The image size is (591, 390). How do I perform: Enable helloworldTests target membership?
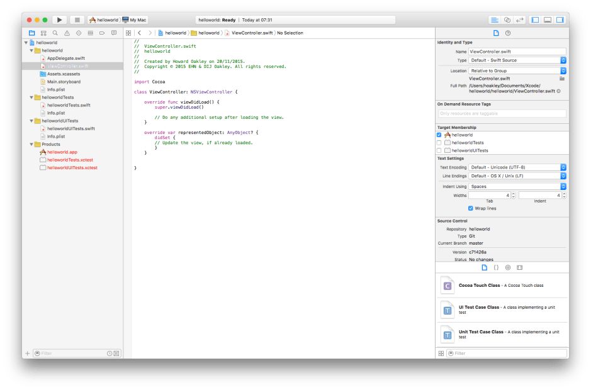click(x=439, y=142)
